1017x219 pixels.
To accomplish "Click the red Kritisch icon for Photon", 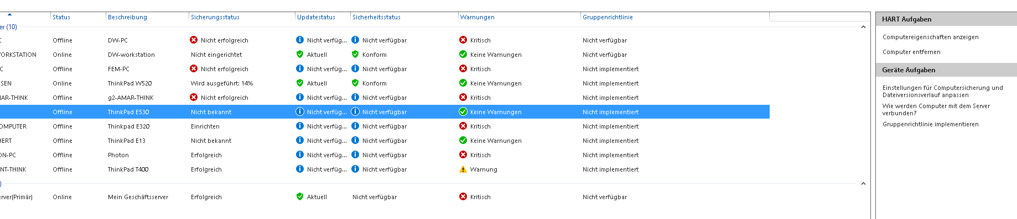I will pyautogui.click(x=463, y=154).
